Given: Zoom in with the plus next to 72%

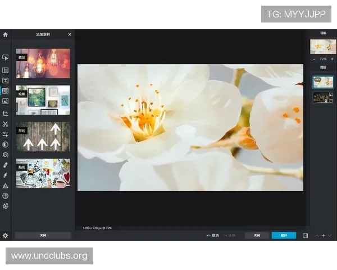Looking at the screenshot, I should pos(332,59).
